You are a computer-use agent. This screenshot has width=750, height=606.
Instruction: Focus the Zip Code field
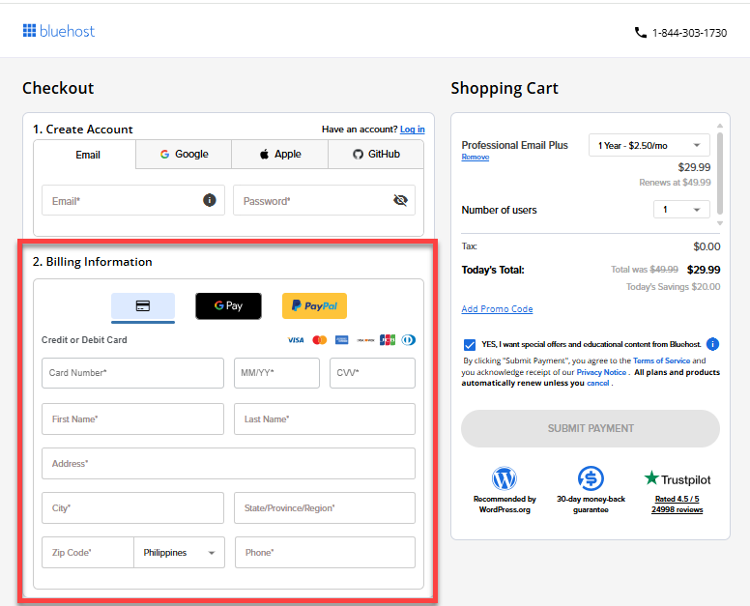click(x=88, y=553)
